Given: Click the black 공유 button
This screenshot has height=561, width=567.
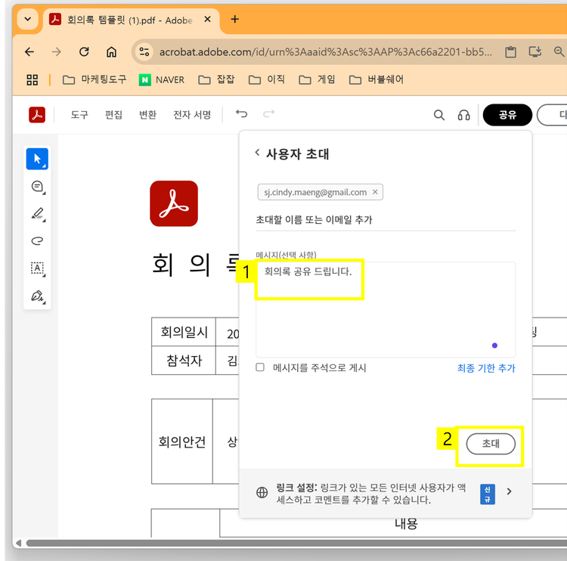Looking at the screenshot, I should click(x=507, y=115).
